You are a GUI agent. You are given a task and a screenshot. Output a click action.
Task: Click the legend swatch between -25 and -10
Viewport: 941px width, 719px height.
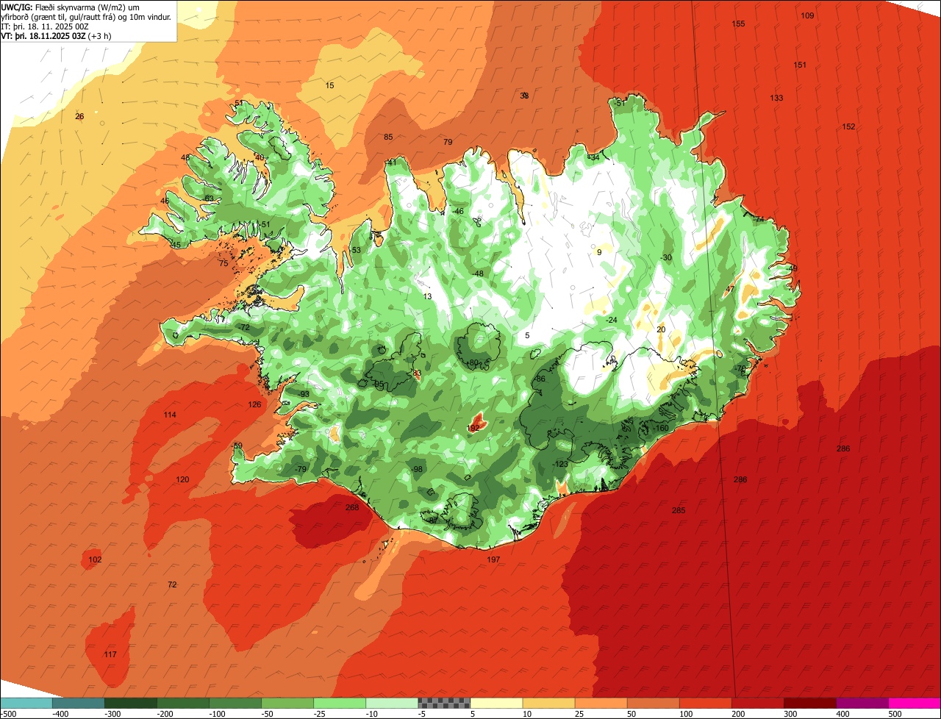point(340,702)
